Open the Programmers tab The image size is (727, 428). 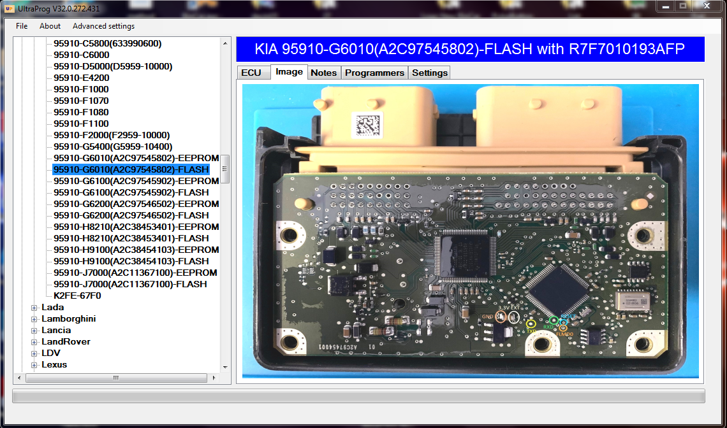[374, 73]
